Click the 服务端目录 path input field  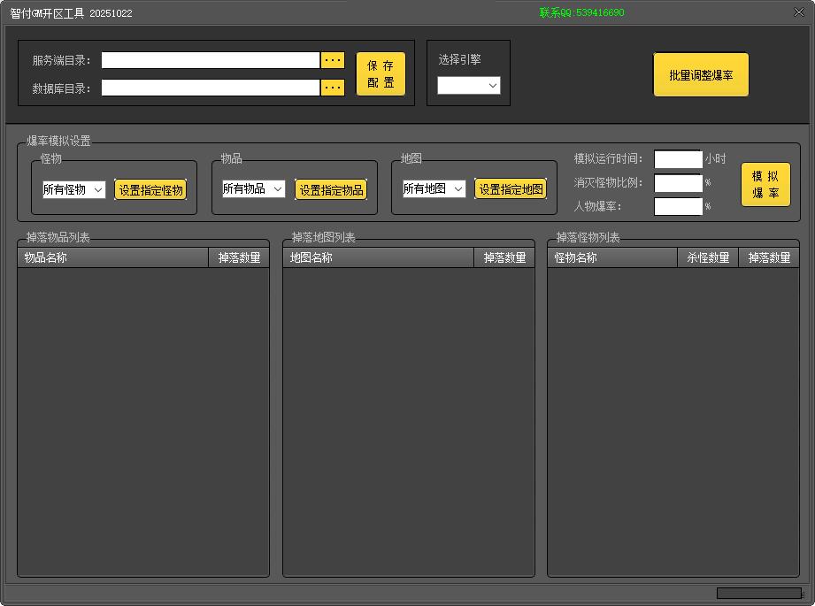click(210, 60)
